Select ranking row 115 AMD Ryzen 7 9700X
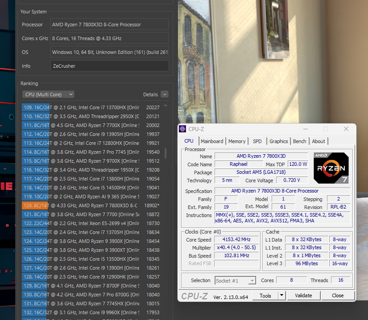The image size is (368, 320). click(91, 161)
